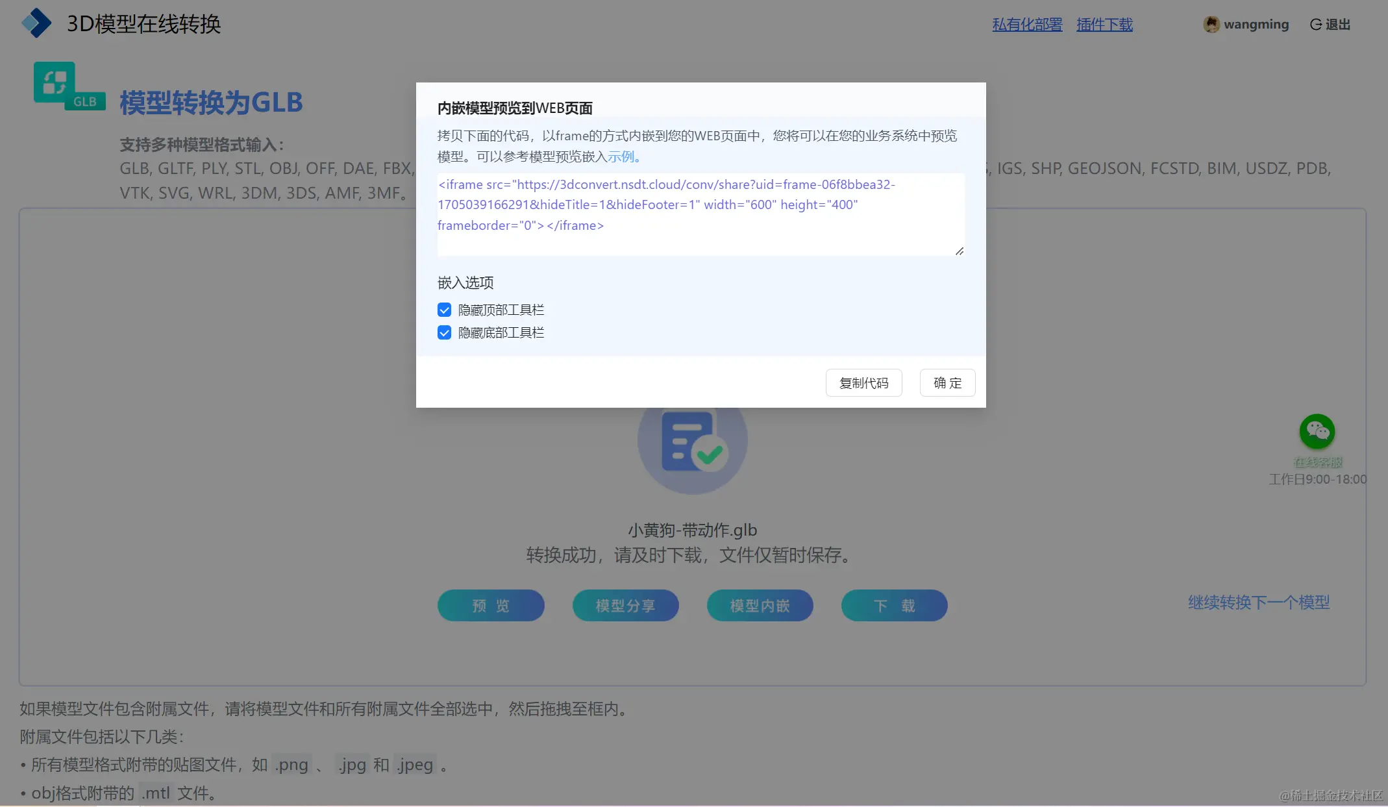Uncheck 隐藏顶部工具栏 checkbox
The image size is (1388, 807).
(x=444, y=310)
